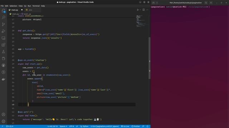Change end of line via LF
The height and width of the screenshot is (128, 229).
click(x=77, y=127)
